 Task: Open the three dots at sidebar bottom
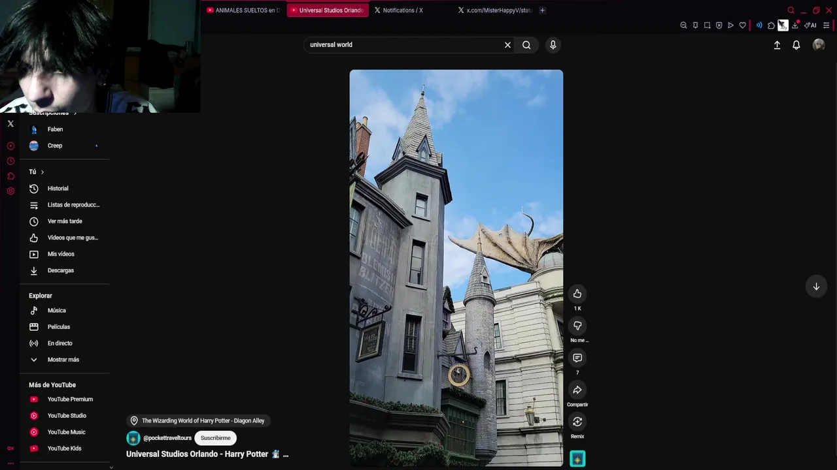coord(10,463)
